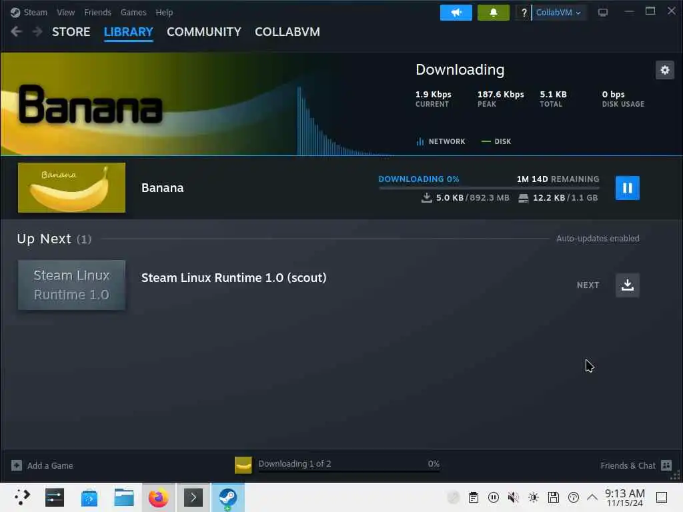683x512 pixels.
Task: Open Steam Linux Runtime 1.0 (scout) title
Action: 234,278
